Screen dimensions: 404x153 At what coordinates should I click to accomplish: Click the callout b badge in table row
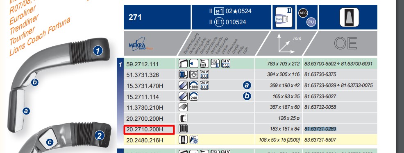click(247, 96)
